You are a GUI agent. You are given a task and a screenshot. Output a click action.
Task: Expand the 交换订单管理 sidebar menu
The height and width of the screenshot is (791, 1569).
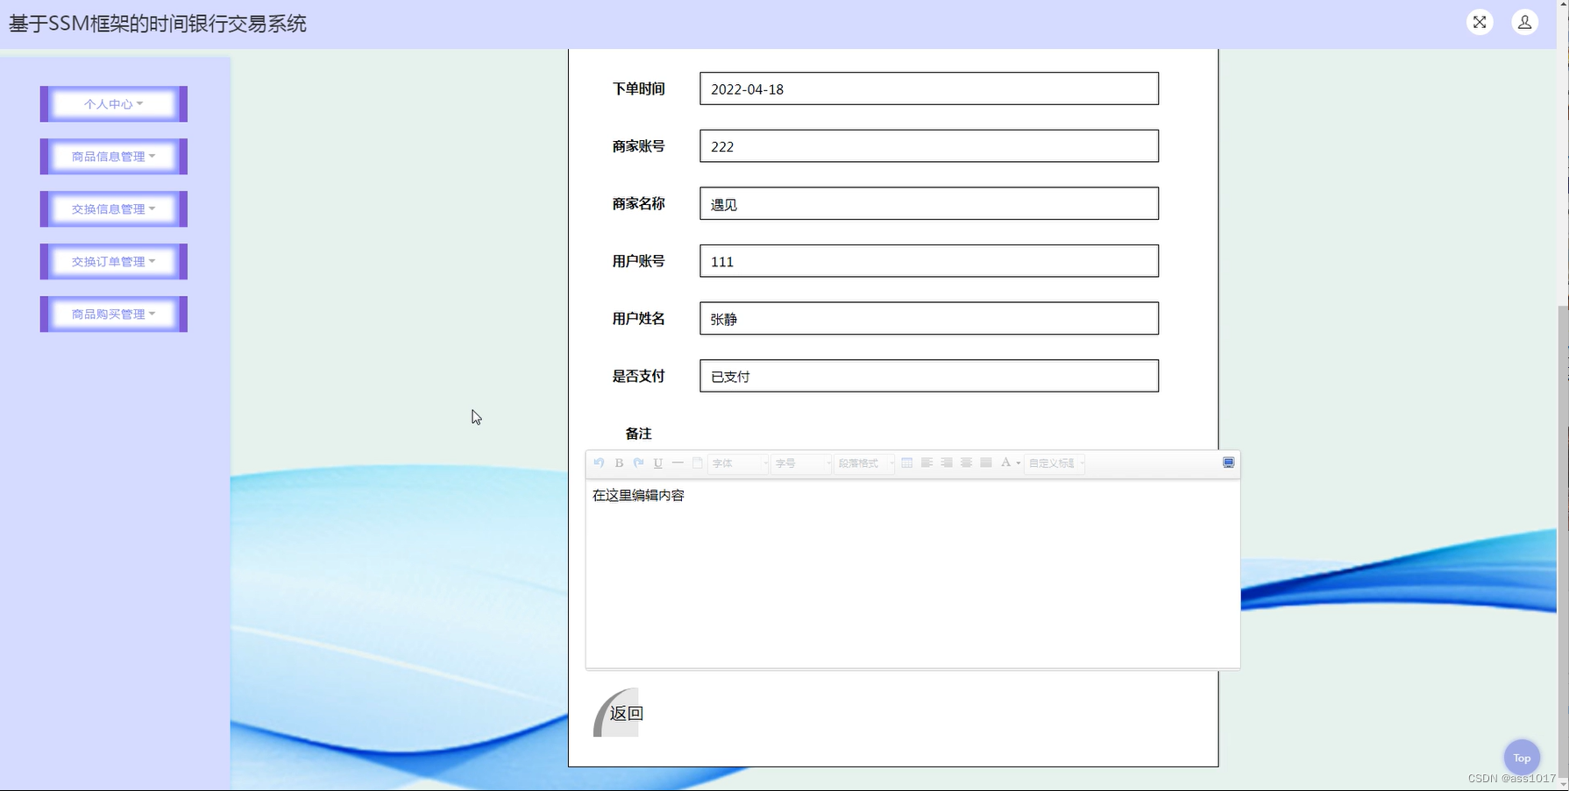click(112, 261)
